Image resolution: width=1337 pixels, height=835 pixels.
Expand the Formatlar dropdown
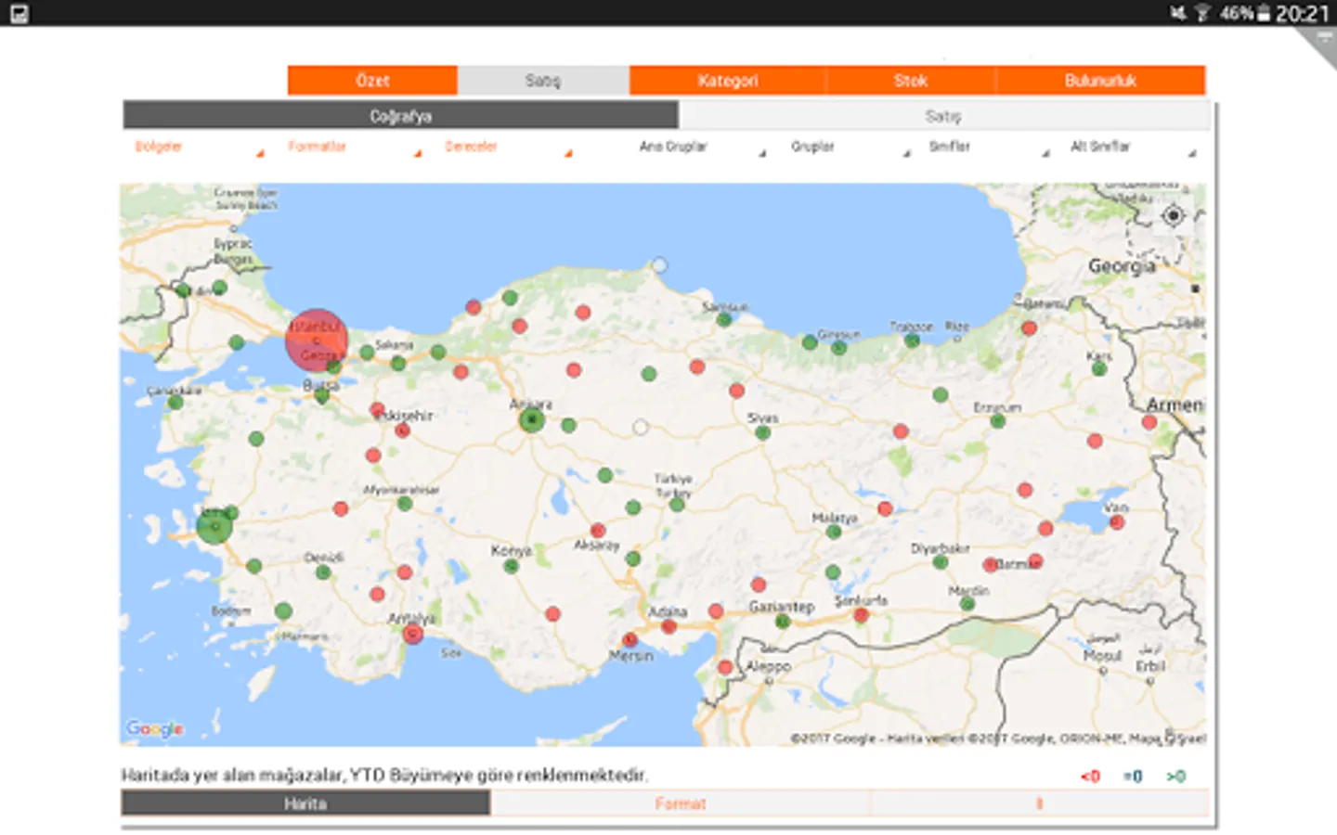coord(353,147)
